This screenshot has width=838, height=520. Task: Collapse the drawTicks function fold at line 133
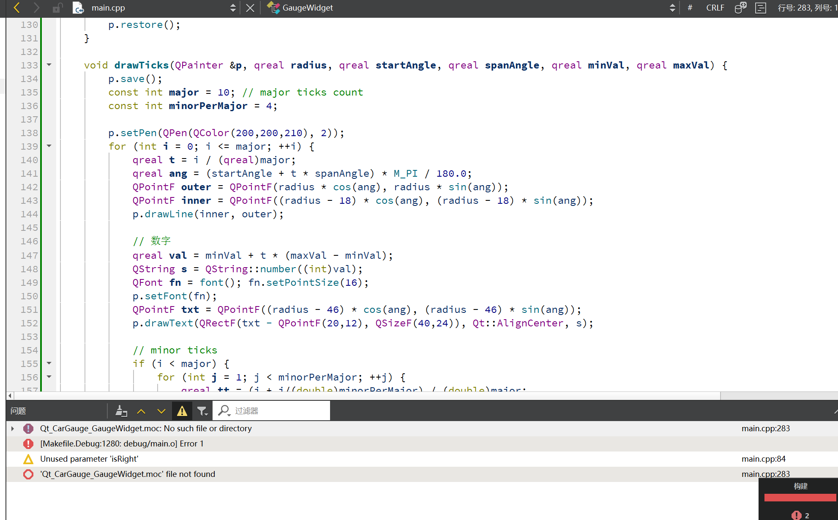pos(49,65)
